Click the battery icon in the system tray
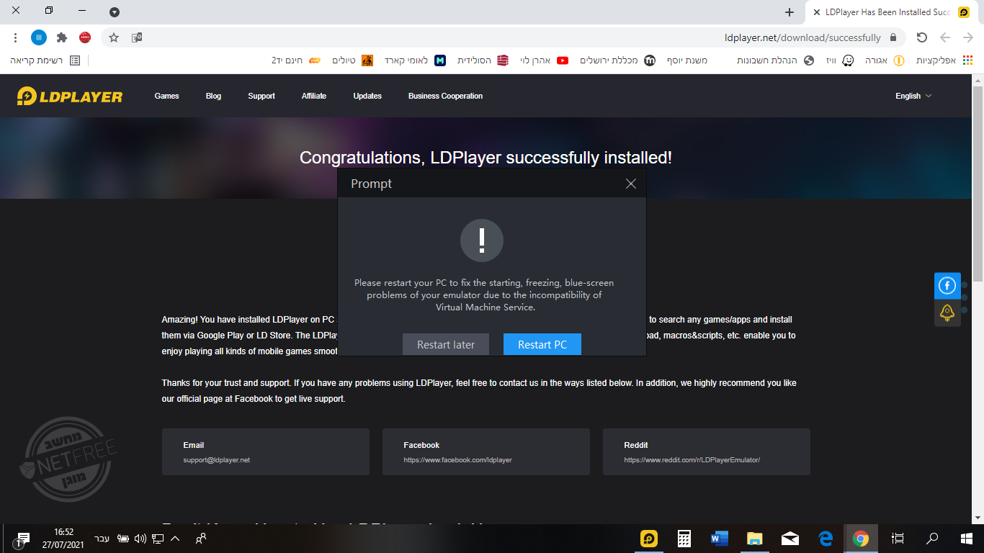This screenshot has height=553, width=984. (123, 539)
